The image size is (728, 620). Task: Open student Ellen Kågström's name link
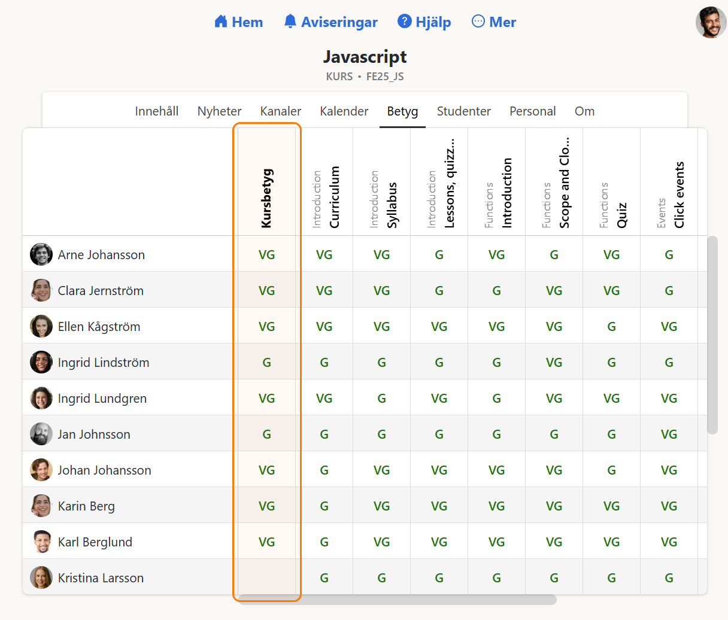(99, 327)
